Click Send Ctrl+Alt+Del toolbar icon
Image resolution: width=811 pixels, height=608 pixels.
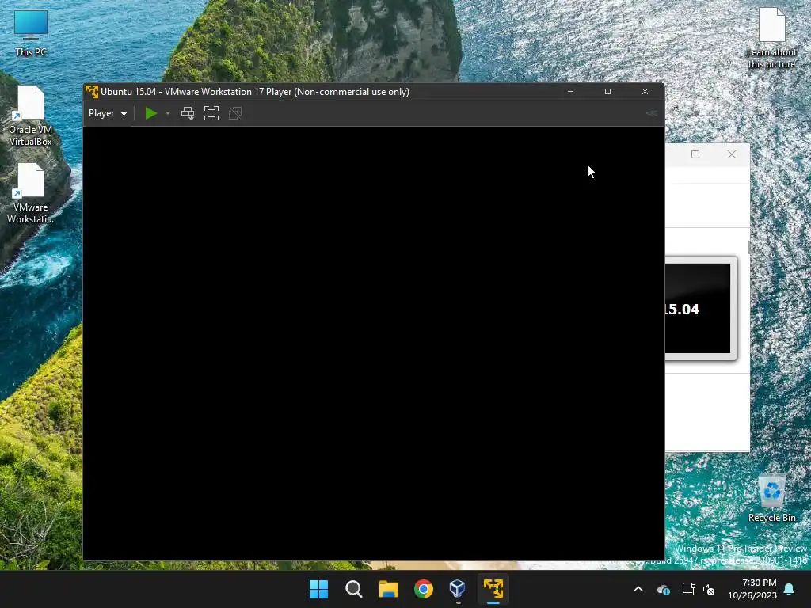[x=188, y=113]
